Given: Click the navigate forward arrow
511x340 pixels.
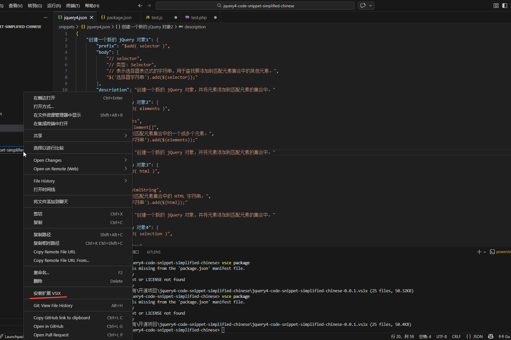Looking at the screenshot, I should [149, 6].
